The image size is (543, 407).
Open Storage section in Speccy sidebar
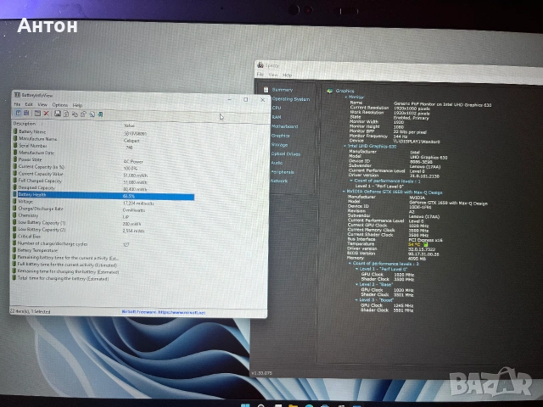tap(279, 145)
